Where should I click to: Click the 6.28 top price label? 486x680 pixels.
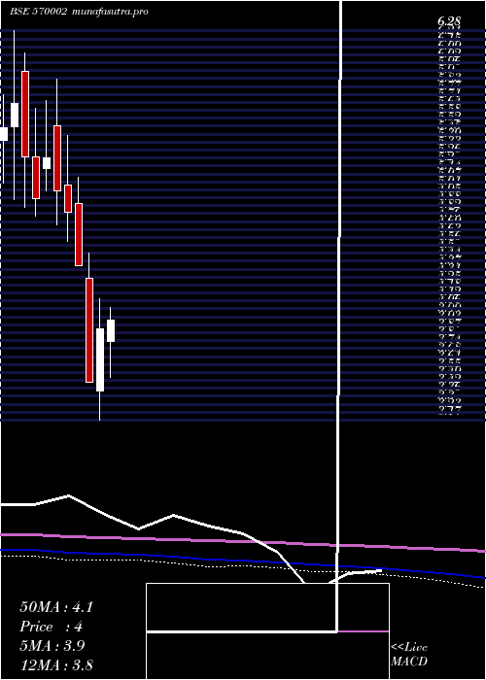coord(449,21)
